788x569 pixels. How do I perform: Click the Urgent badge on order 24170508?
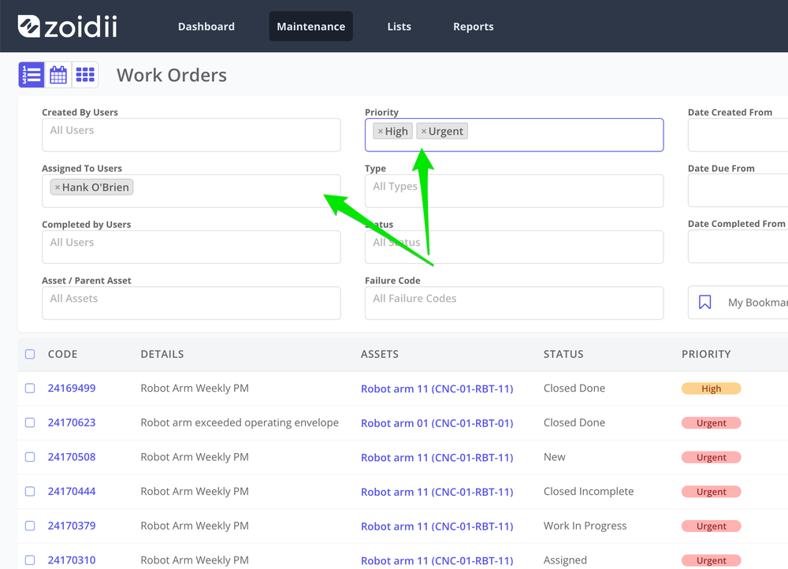[x=711, y=457]
